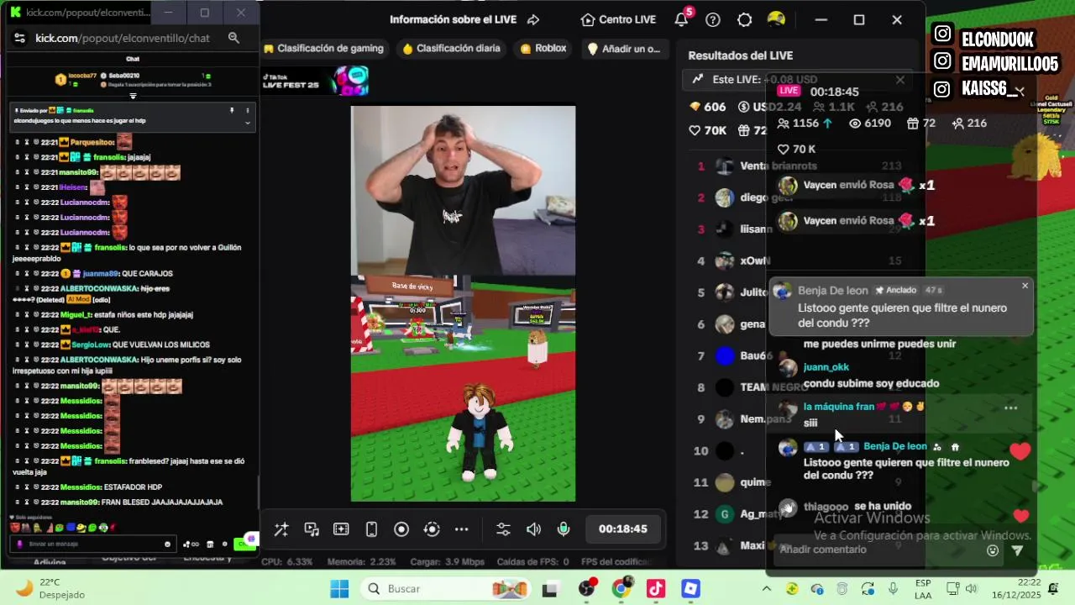Viewport: 1075px width, 605px height.
Task: Open the help question mark icon
Action: tap(713, 19)
